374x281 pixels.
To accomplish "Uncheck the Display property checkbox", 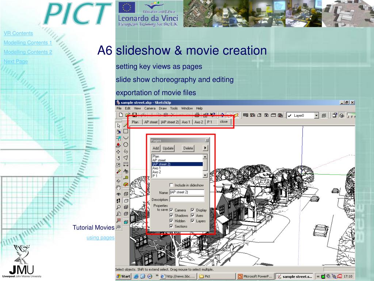I will coord(192,210).
